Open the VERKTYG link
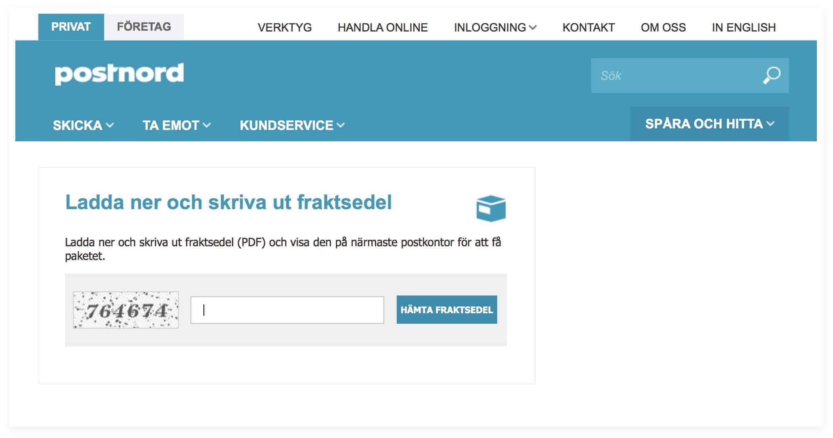This screenshot has height=438, width=833. coord(285,27)
